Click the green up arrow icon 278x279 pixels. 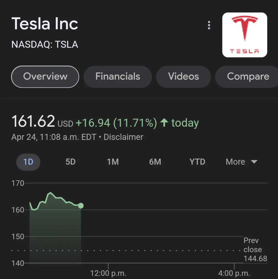click(164, 122)
